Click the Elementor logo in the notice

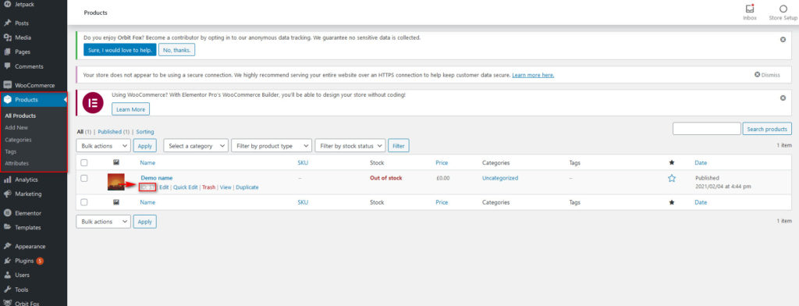(x=94, y=103)
